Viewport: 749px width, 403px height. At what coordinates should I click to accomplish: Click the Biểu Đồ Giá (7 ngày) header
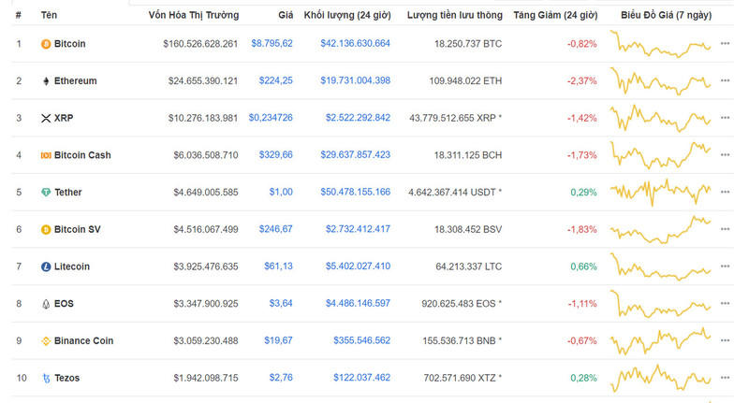pos(667,15)
